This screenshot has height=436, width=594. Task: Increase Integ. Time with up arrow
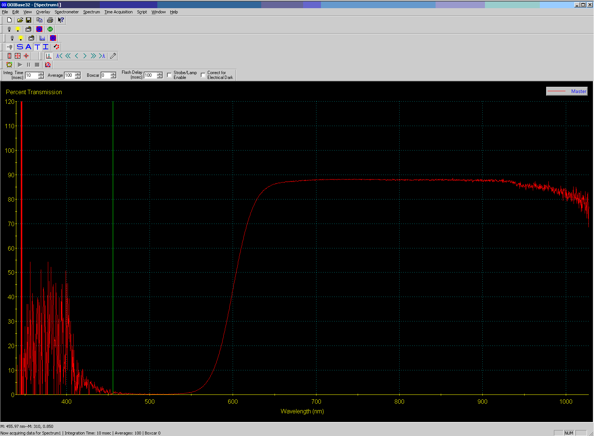tap(41, 73)
